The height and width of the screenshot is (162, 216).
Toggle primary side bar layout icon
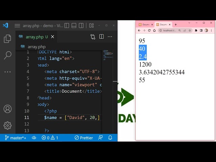point(67,26)
